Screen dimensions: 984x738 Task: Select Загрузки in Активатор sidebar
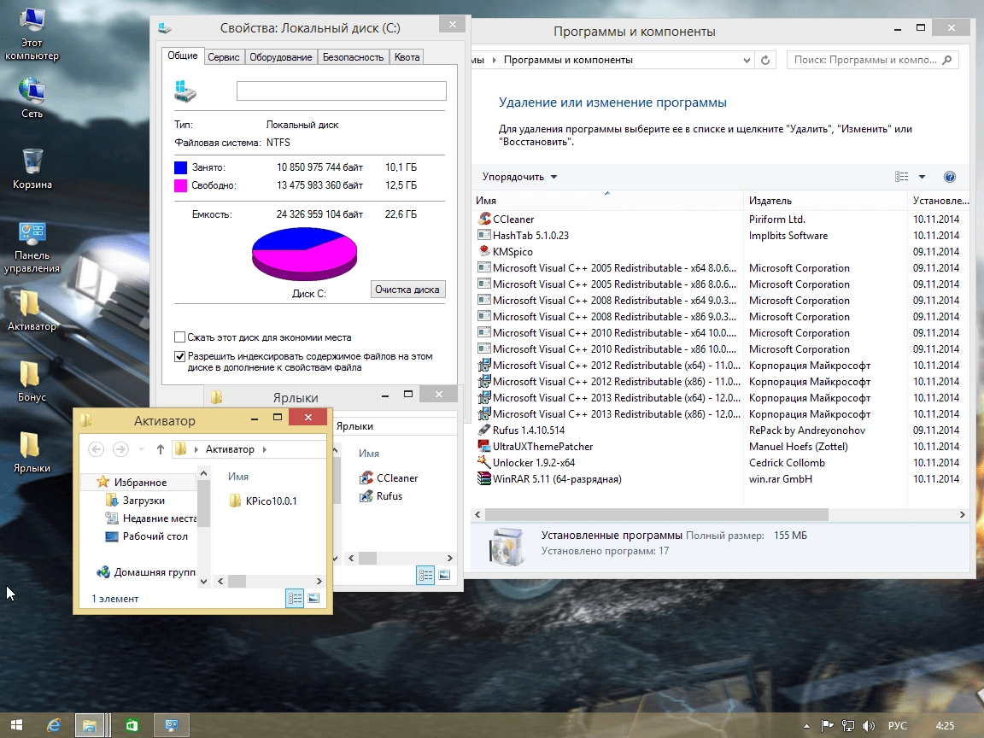(135, 501)
